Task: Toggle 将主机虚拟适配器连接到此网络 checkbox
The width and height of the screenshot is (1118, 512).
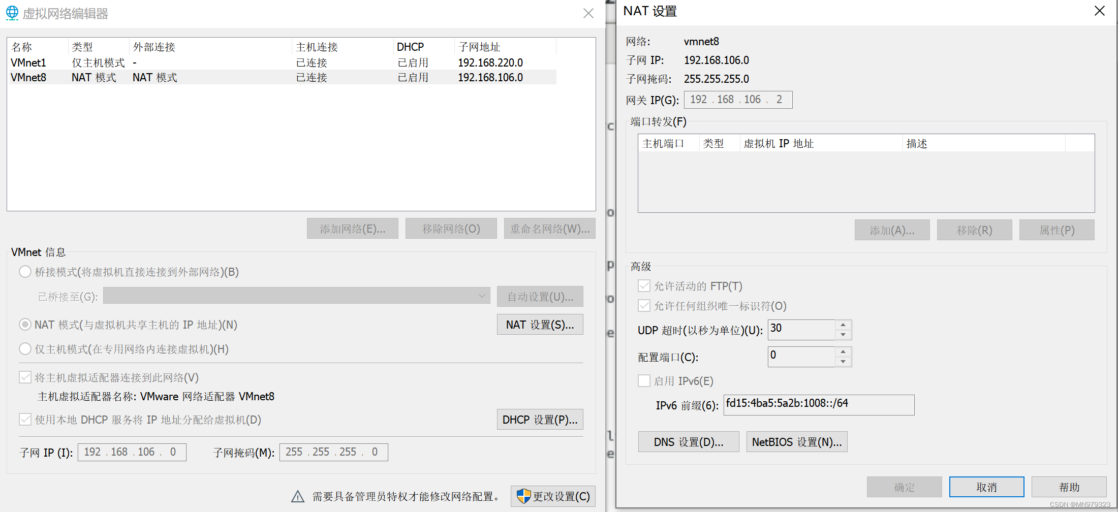Action: [x=25, y=377]
